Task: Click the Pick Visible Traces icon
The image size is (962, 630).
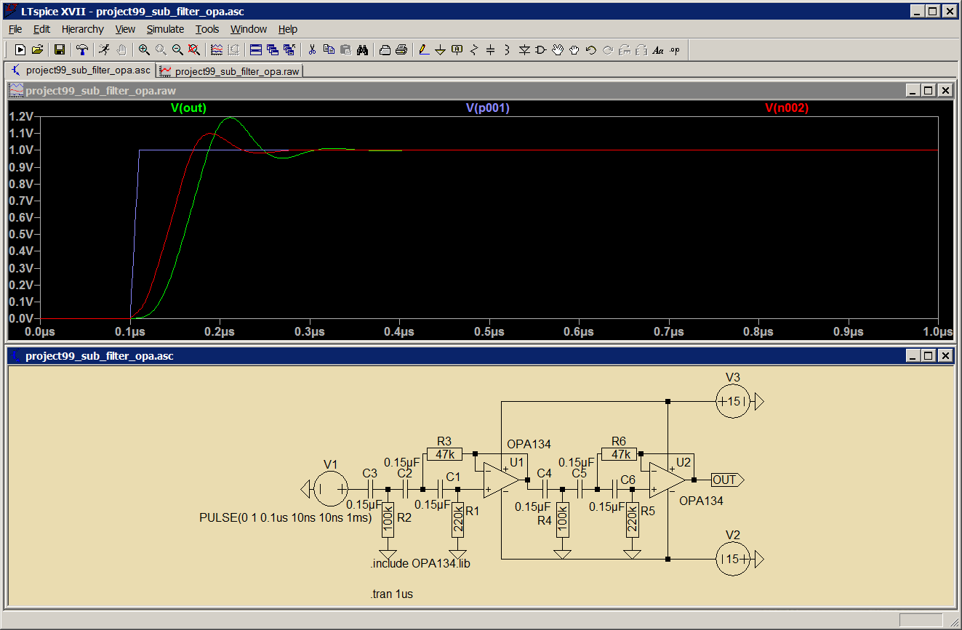Action: tap(217, 49)
